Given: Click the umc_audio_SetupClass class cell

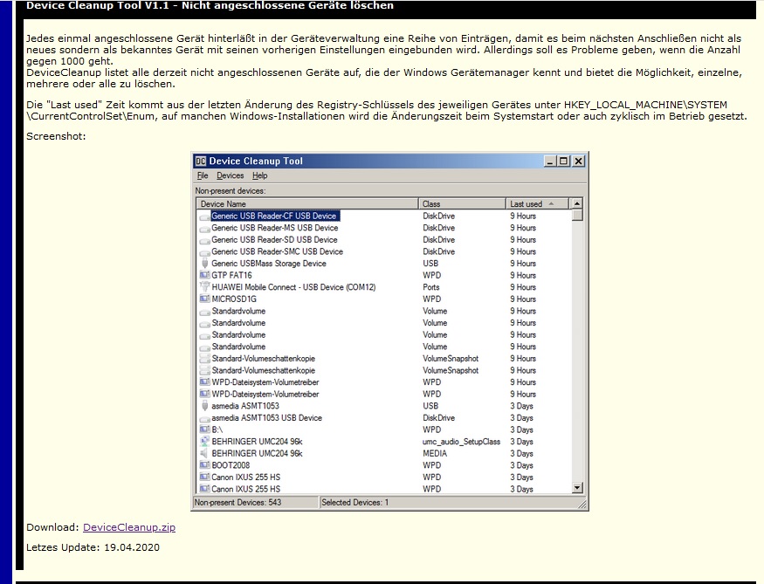Looking at the screenshot, I should 461,442.
